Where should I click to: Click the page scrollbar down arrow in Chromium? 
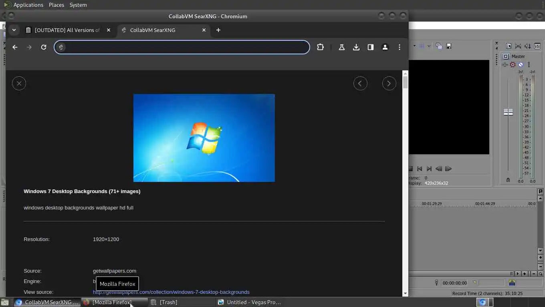click(x=405, y=293)
